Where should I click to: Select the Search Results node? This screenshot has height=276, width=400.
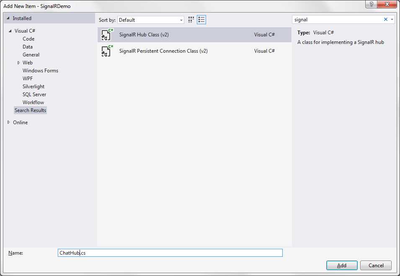(x=30, y=110)
